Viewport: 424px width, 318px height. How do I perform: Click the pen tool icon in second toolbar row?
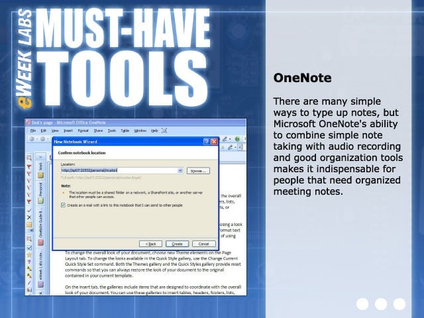(230, 147)
